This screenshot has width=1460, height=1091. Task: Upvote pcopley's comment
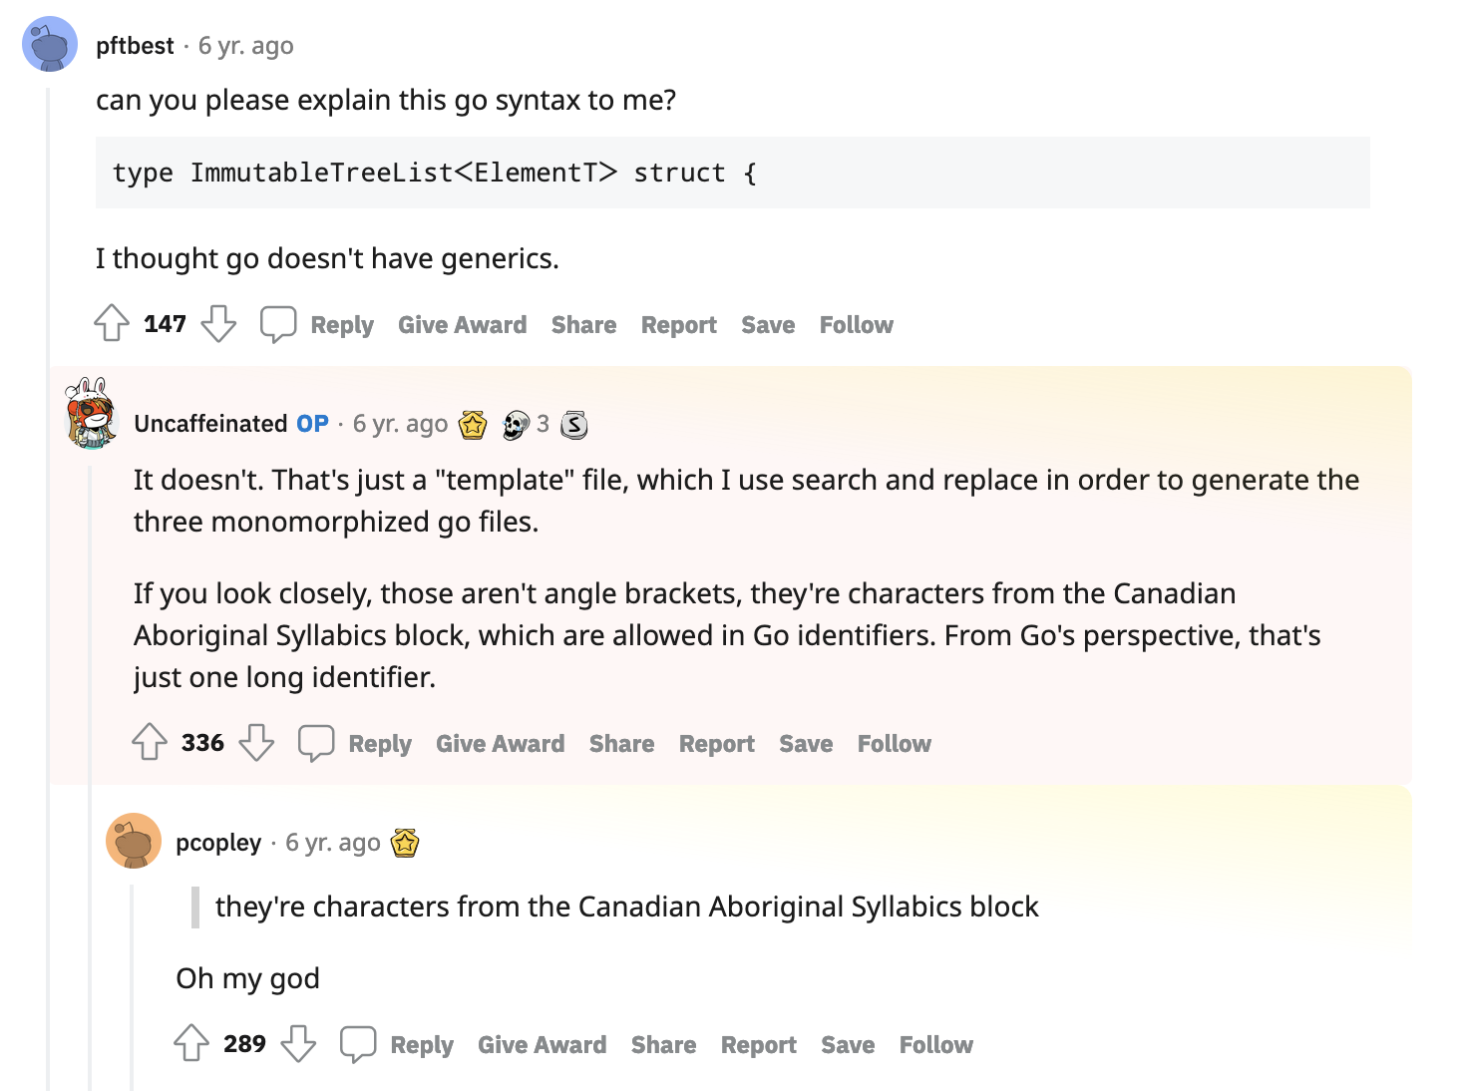(191, 1044)
